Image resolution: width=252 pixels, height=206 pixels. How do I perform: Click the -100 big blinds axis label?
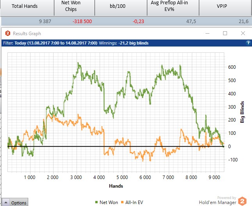click(233, 160)
